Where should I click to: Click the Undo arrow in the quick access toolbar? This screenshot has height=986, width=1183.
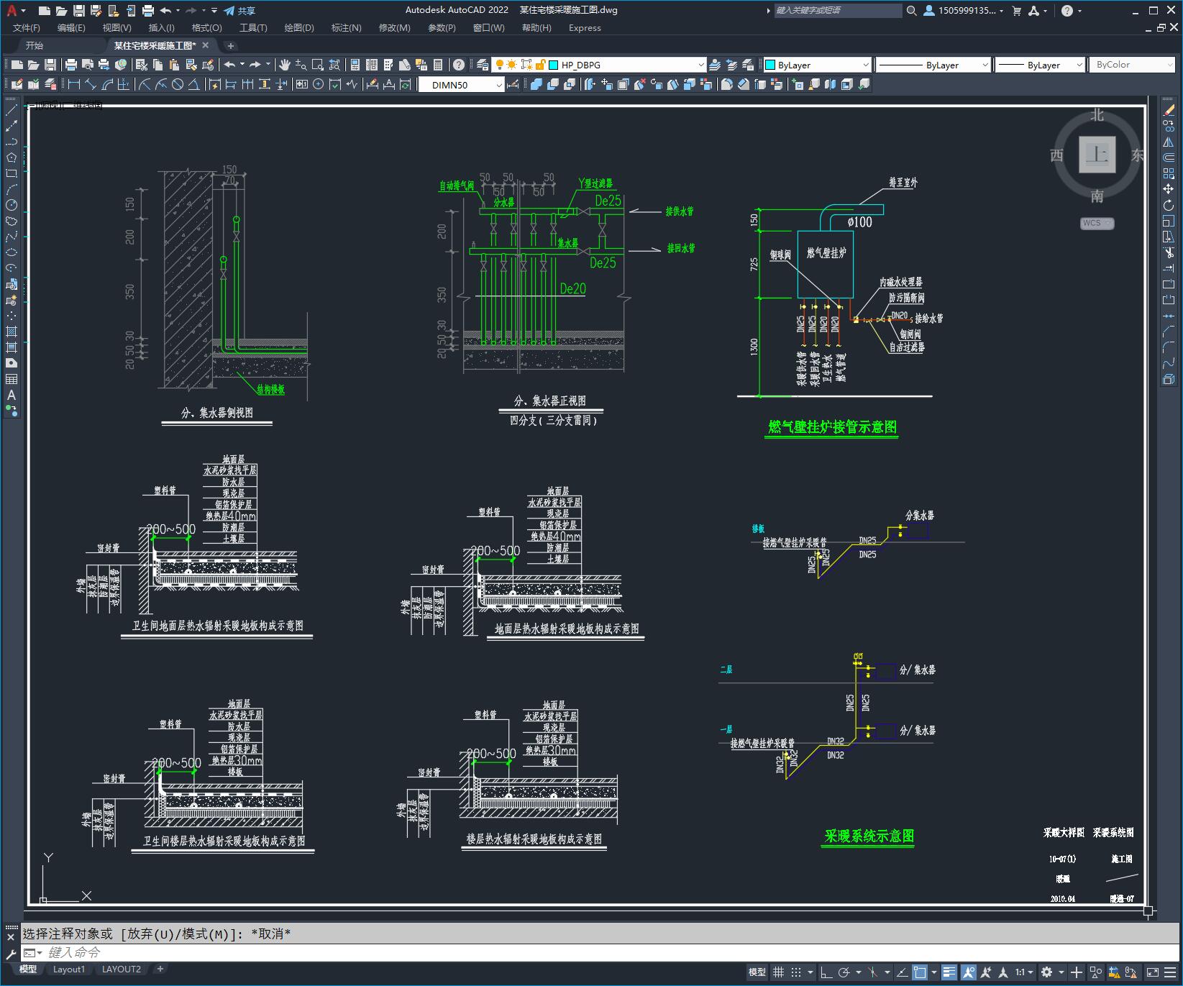(166, 10)
